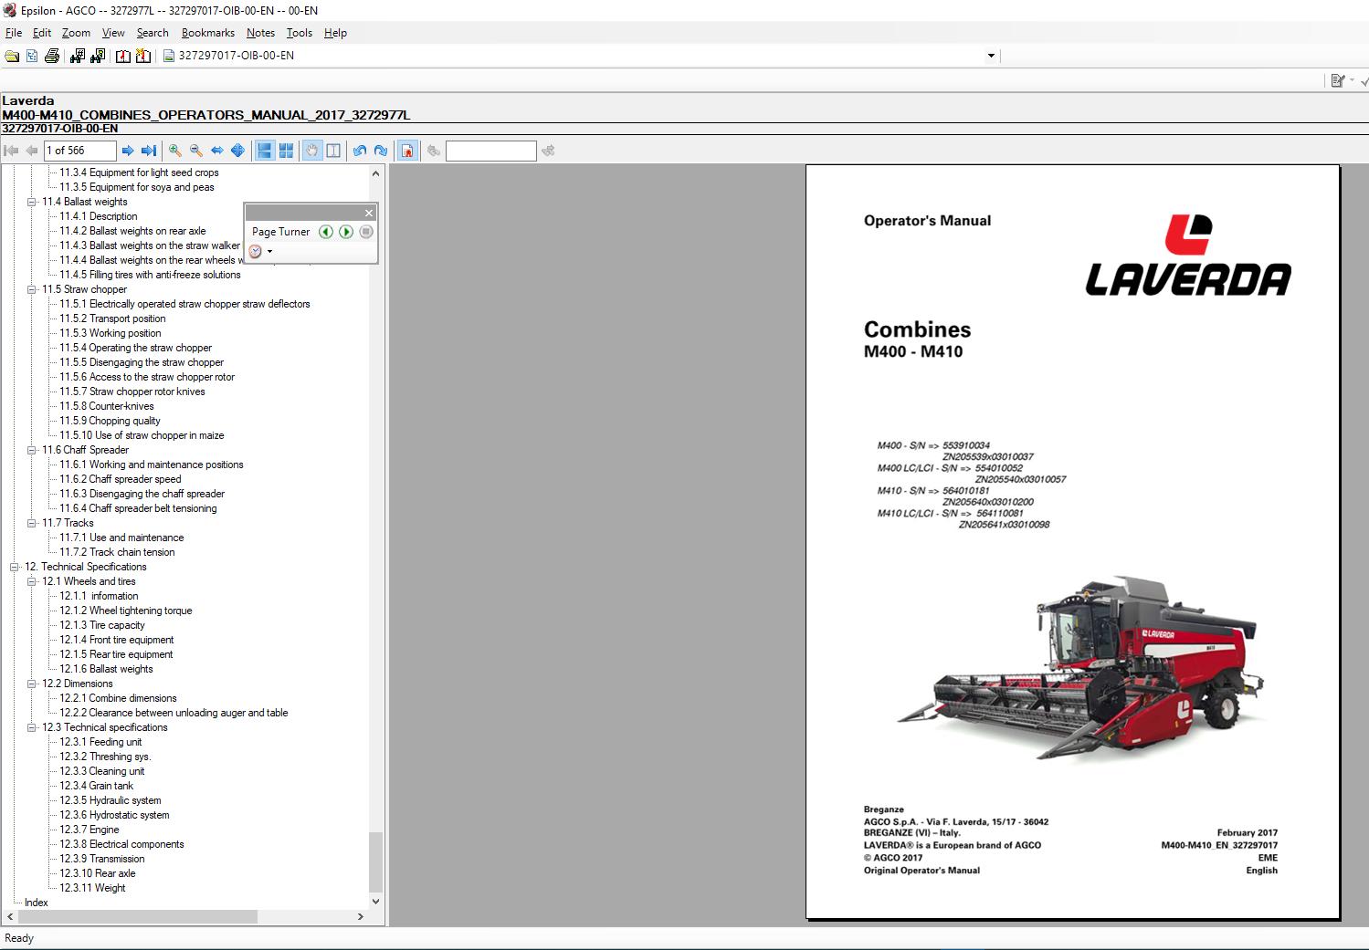Collapse 11.6 Chaff Spreader node
1369x950 pixels.
click(x=32, y=450)
